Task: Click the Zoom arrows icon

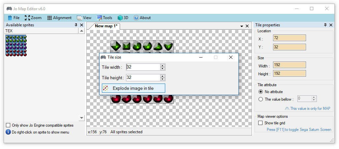Action: click(x=27, y=18)
